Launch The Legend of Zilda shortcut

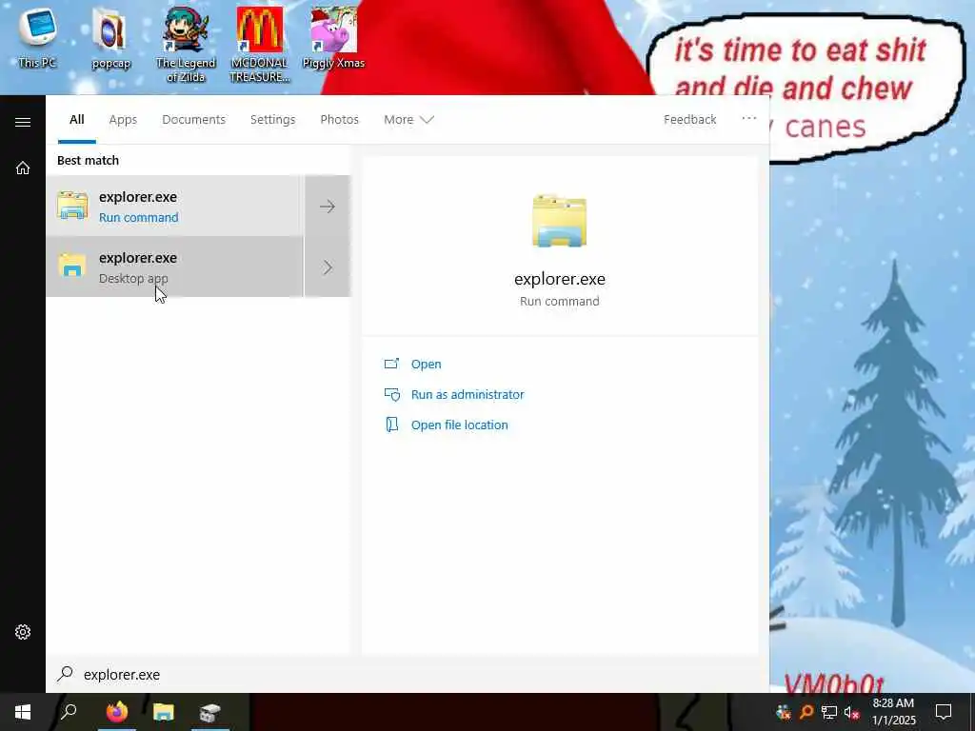click(186, 45)
